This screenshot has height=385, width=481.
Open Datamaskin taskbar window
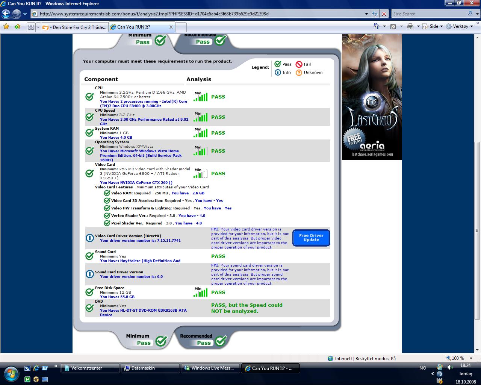(150, 368)
